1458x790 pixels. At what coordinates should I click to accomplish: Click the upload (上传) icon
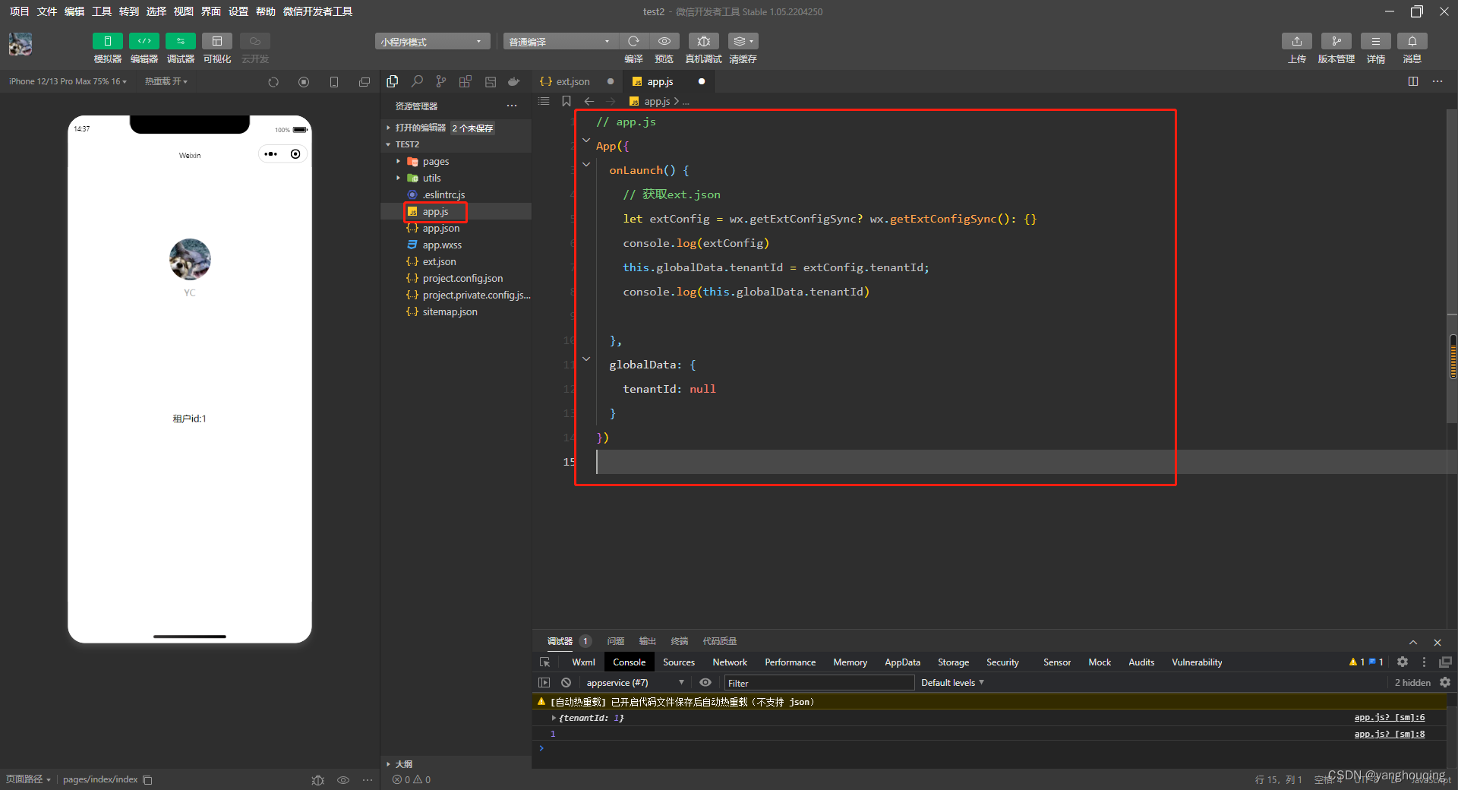point(1296,41)
